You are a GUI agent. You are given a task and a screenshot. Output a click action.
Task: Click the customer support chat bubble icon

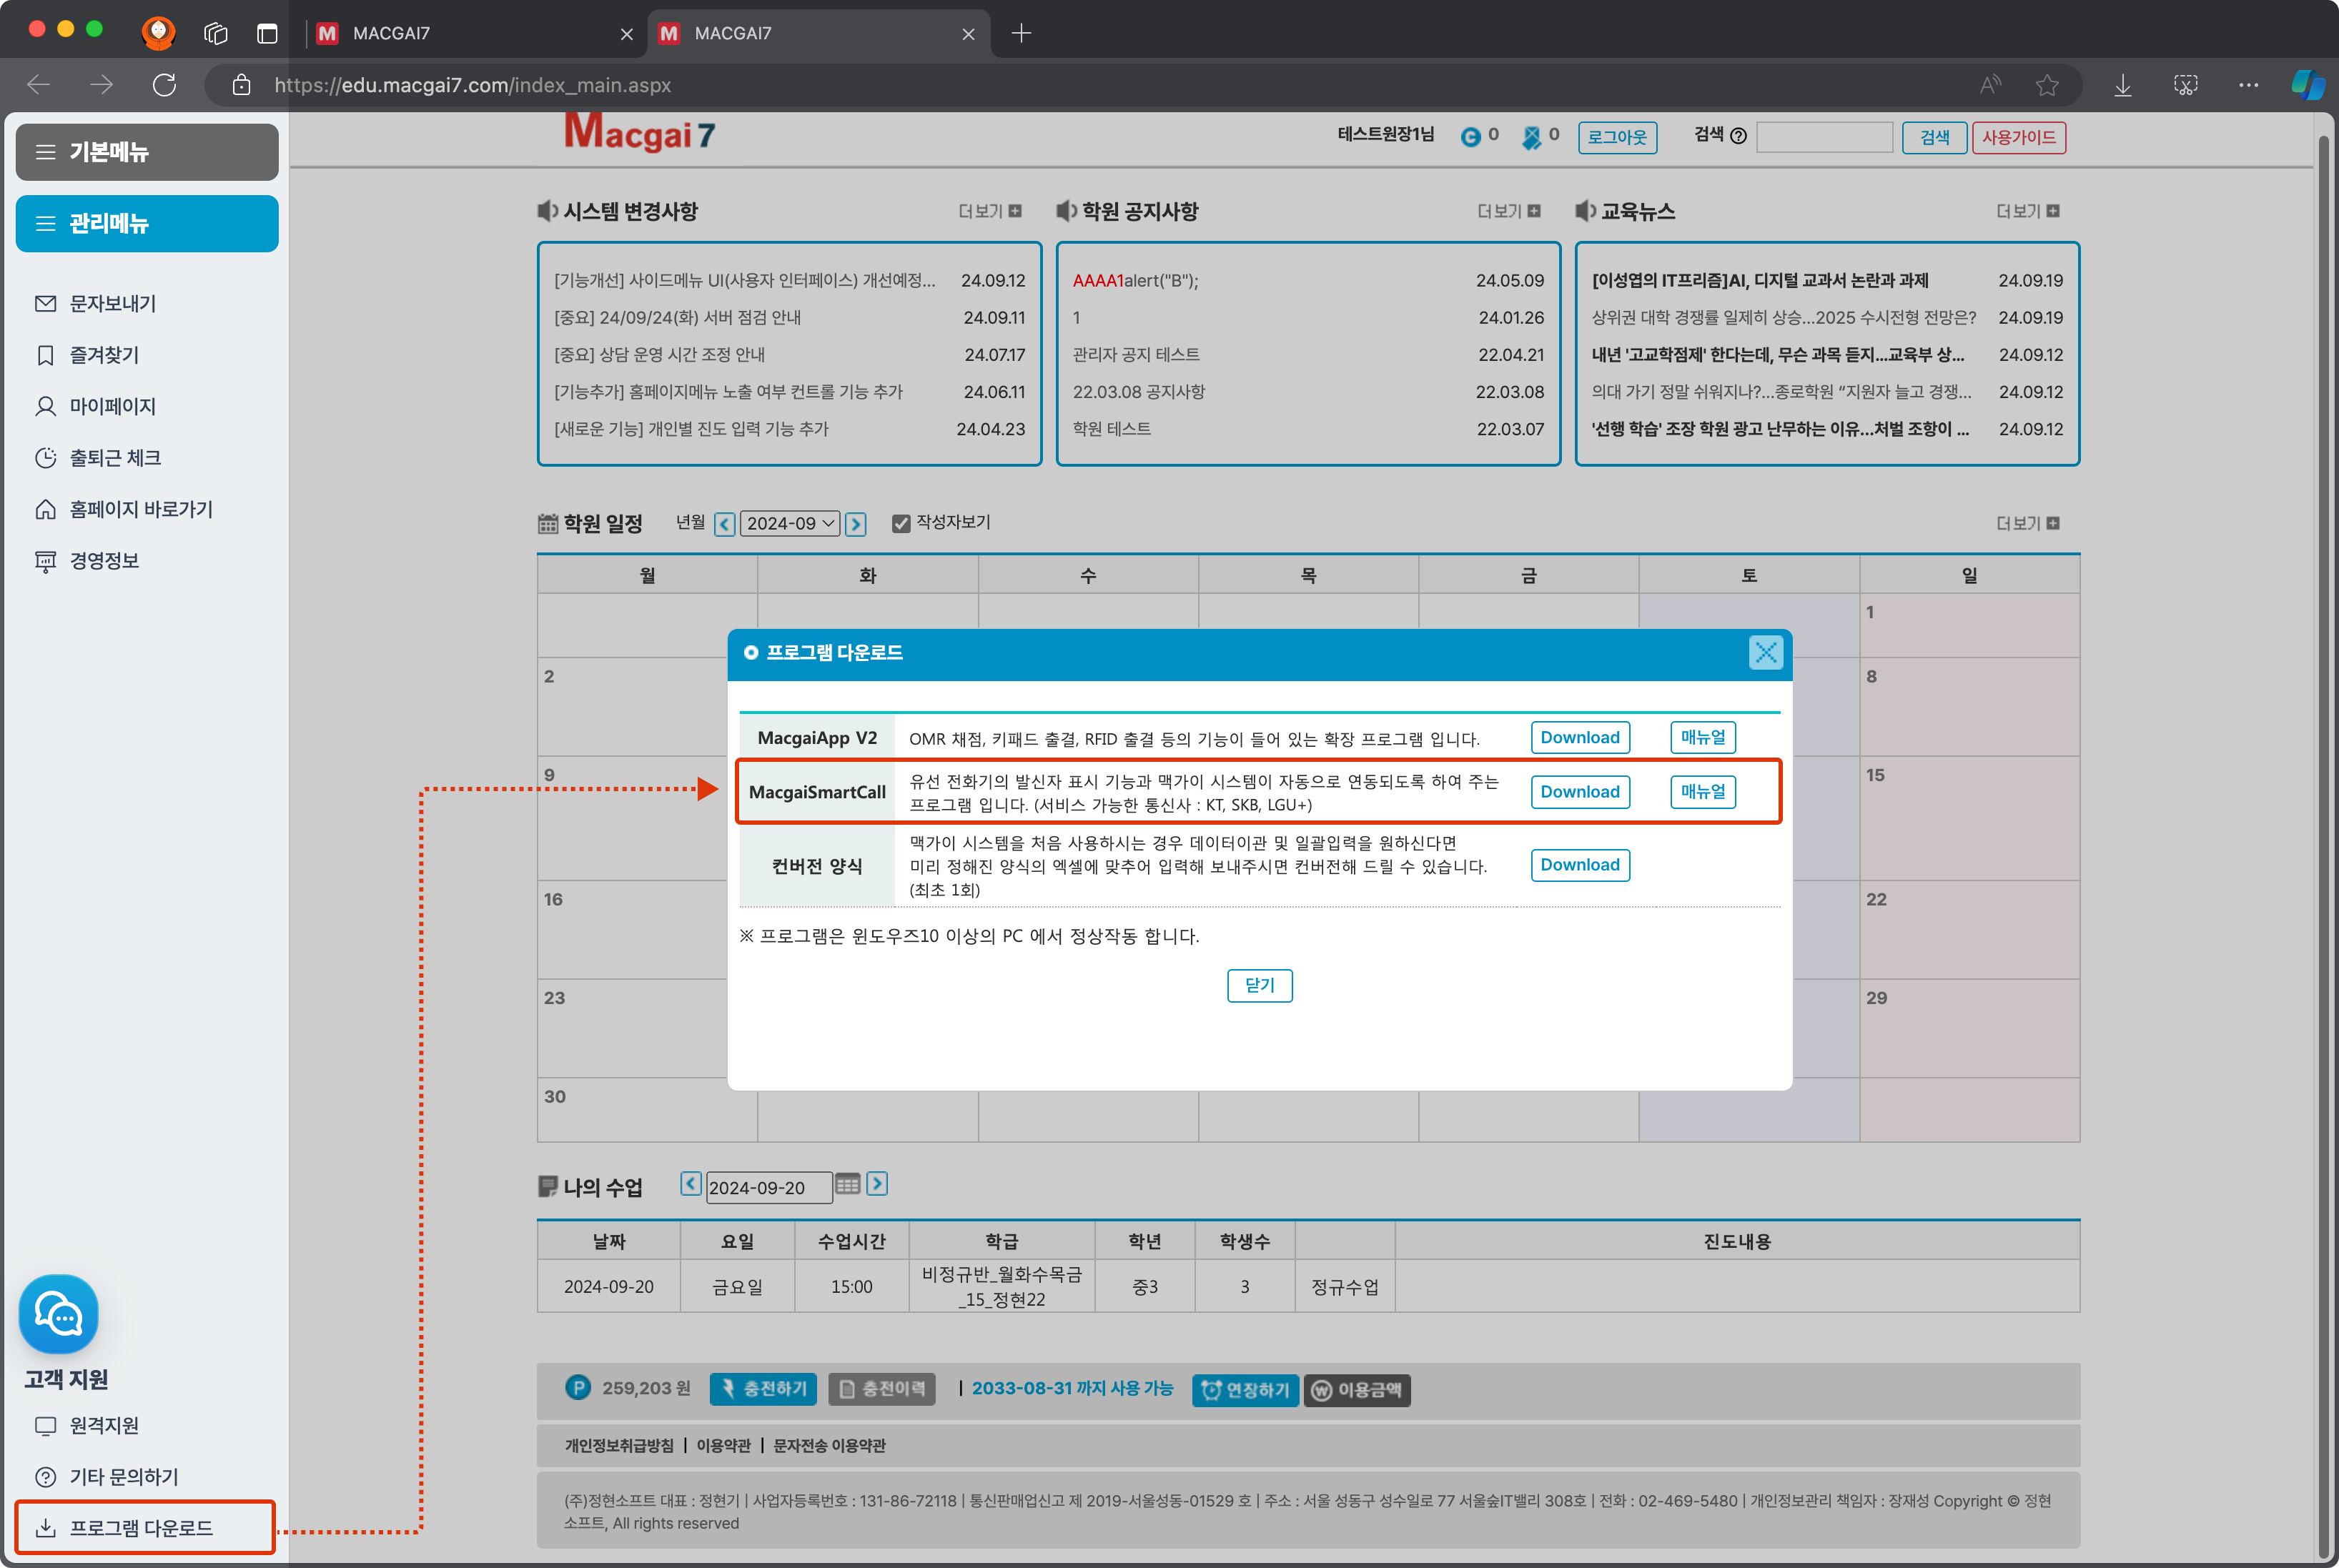pyautogui.click(x=58, y=1313)
